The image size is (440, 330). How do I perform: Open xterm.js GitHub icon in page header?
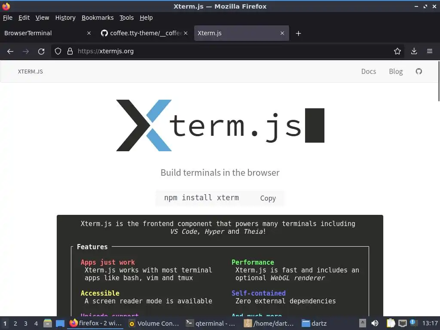pyautogui.click(x=419, y=71)
